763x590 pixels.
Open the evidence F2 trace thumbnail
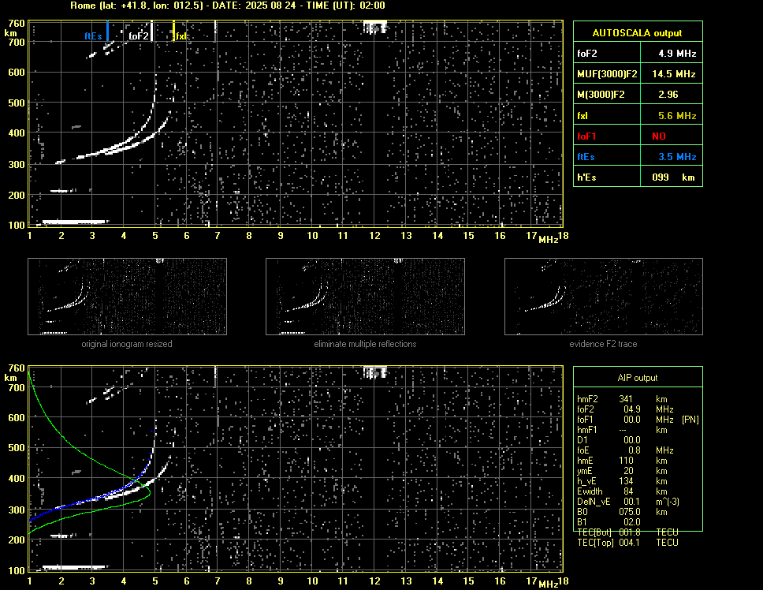point(604,297)
